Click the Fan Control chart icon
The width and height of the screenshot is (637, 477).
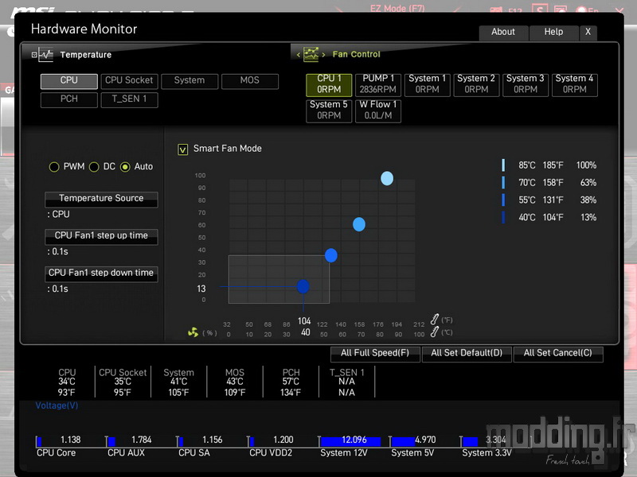pyautogui.click(x=311, y=54)
